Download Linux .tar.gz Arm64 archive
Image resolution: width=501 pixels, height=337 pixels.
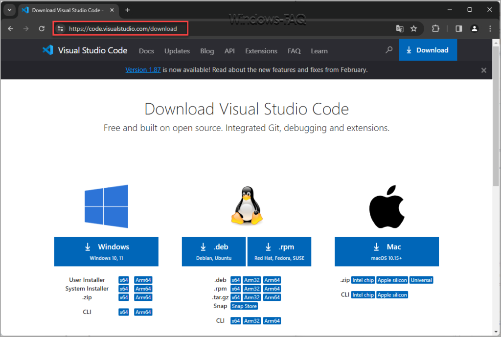tap(272, 297)
